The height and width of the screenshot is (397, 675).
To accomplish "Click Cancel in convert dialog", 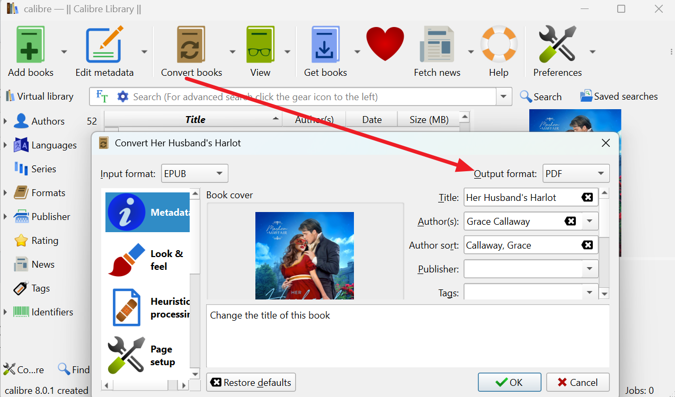I will pos(578,382).
